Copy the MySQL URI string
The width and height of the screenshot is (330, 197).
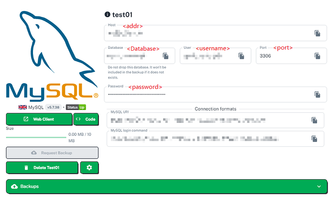[x=314, y=120]
